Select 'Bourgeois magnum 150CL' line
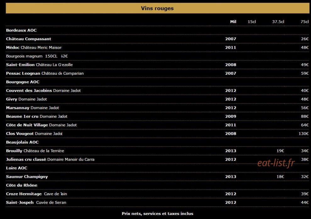 coord(32,56)
